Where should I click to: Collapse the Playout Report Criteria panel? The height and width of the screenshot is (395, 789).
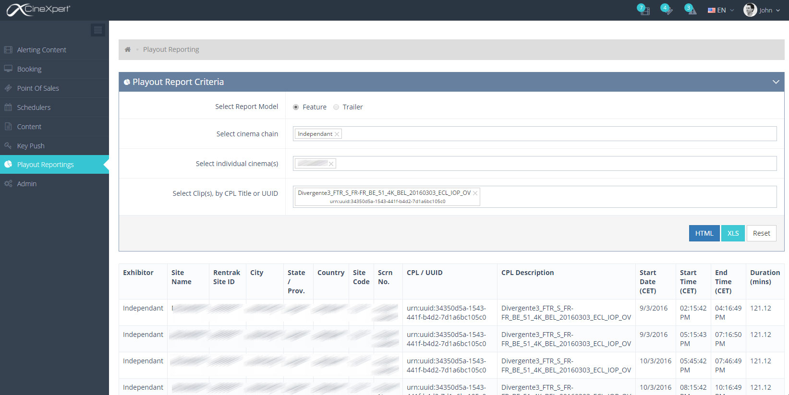(776, 82)
